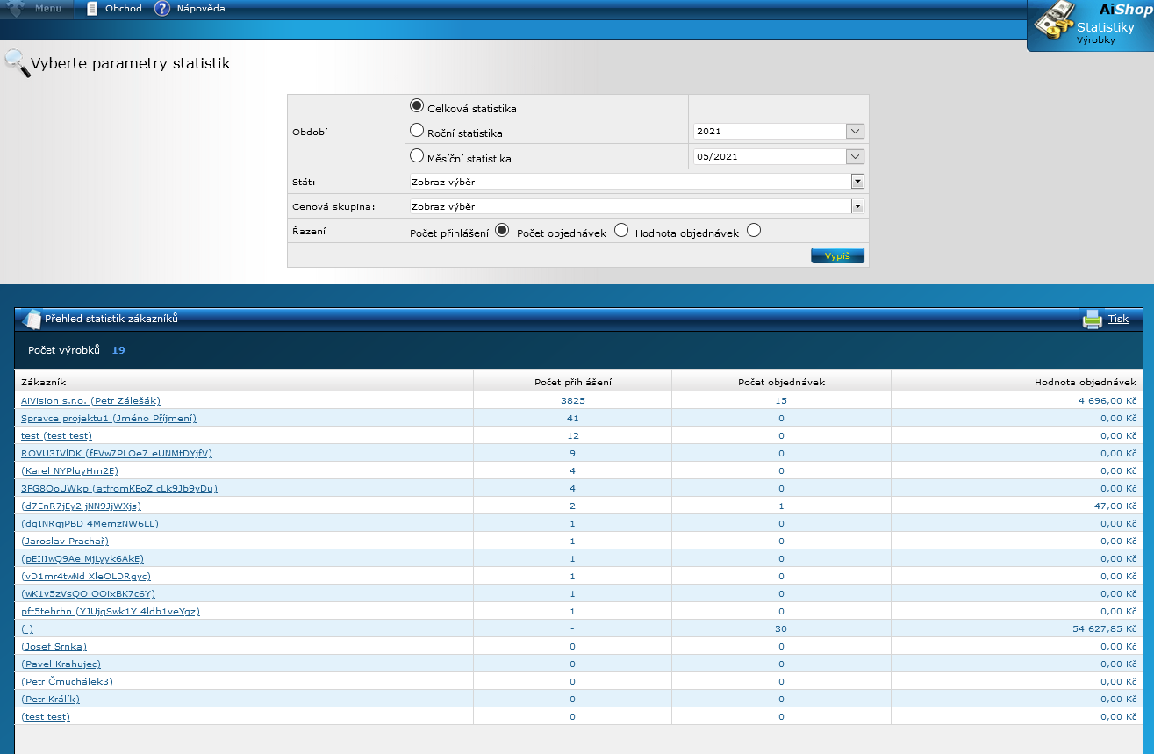The image size is (1154, 754).
Task: Click the Přehled statistik zákazníků panel icon
Action: tap(32, 319)
